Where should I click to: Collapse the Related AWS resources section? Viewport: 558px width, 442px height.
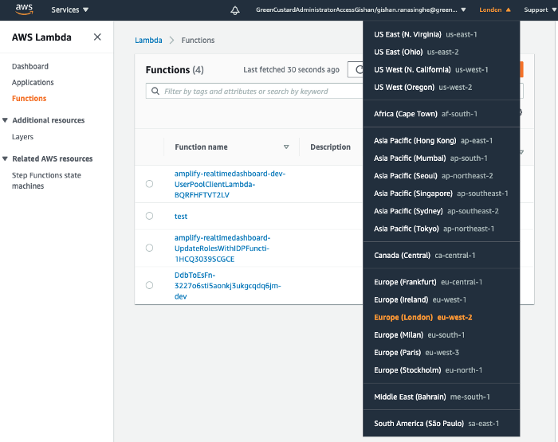[6, 158]
